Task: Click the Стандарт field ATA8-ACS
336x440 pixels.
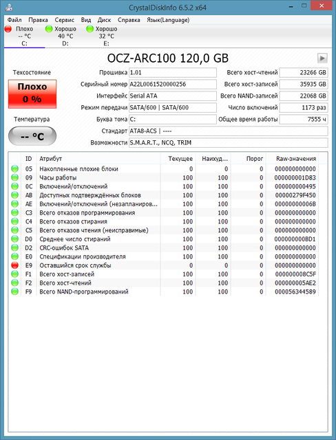Action: click(x=229, y=131)
